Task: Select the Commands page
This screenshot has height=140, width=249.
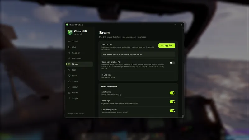Action: [80, 58]
